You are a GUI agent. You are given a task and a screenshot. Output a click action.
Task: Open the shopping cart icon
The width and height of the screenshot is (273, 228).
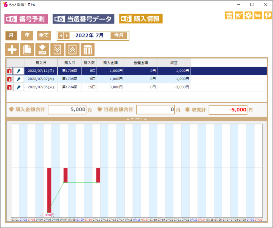coord(239,16)
